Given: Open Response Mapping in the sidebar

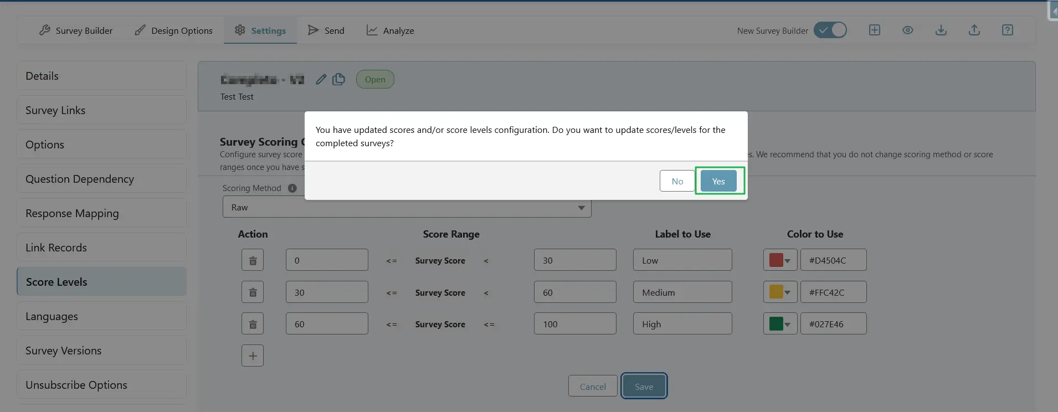Looking at the screenshot, I should tap(102, 213).
